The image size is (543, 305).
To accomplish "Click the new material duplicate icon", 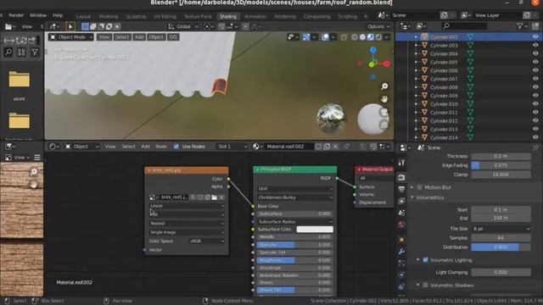I will point(327,147).
